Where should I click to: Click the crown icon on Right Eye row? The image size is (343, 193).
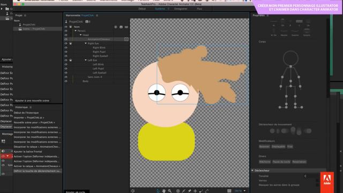coord(71,43)
